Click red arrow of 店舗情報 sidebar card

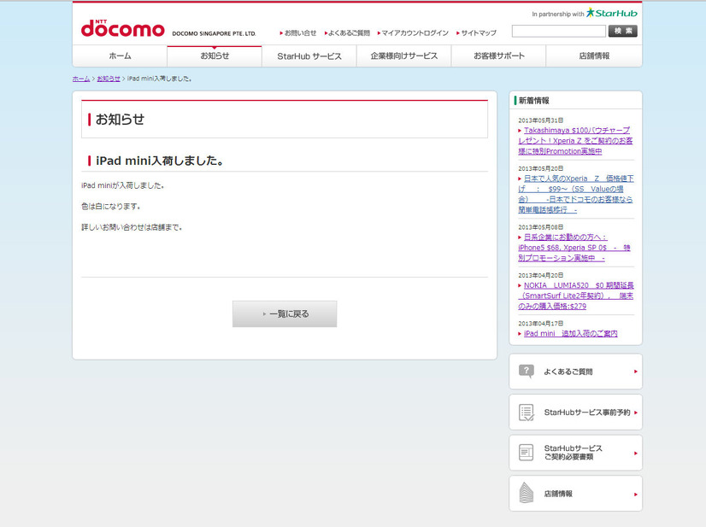pos(635,495)
